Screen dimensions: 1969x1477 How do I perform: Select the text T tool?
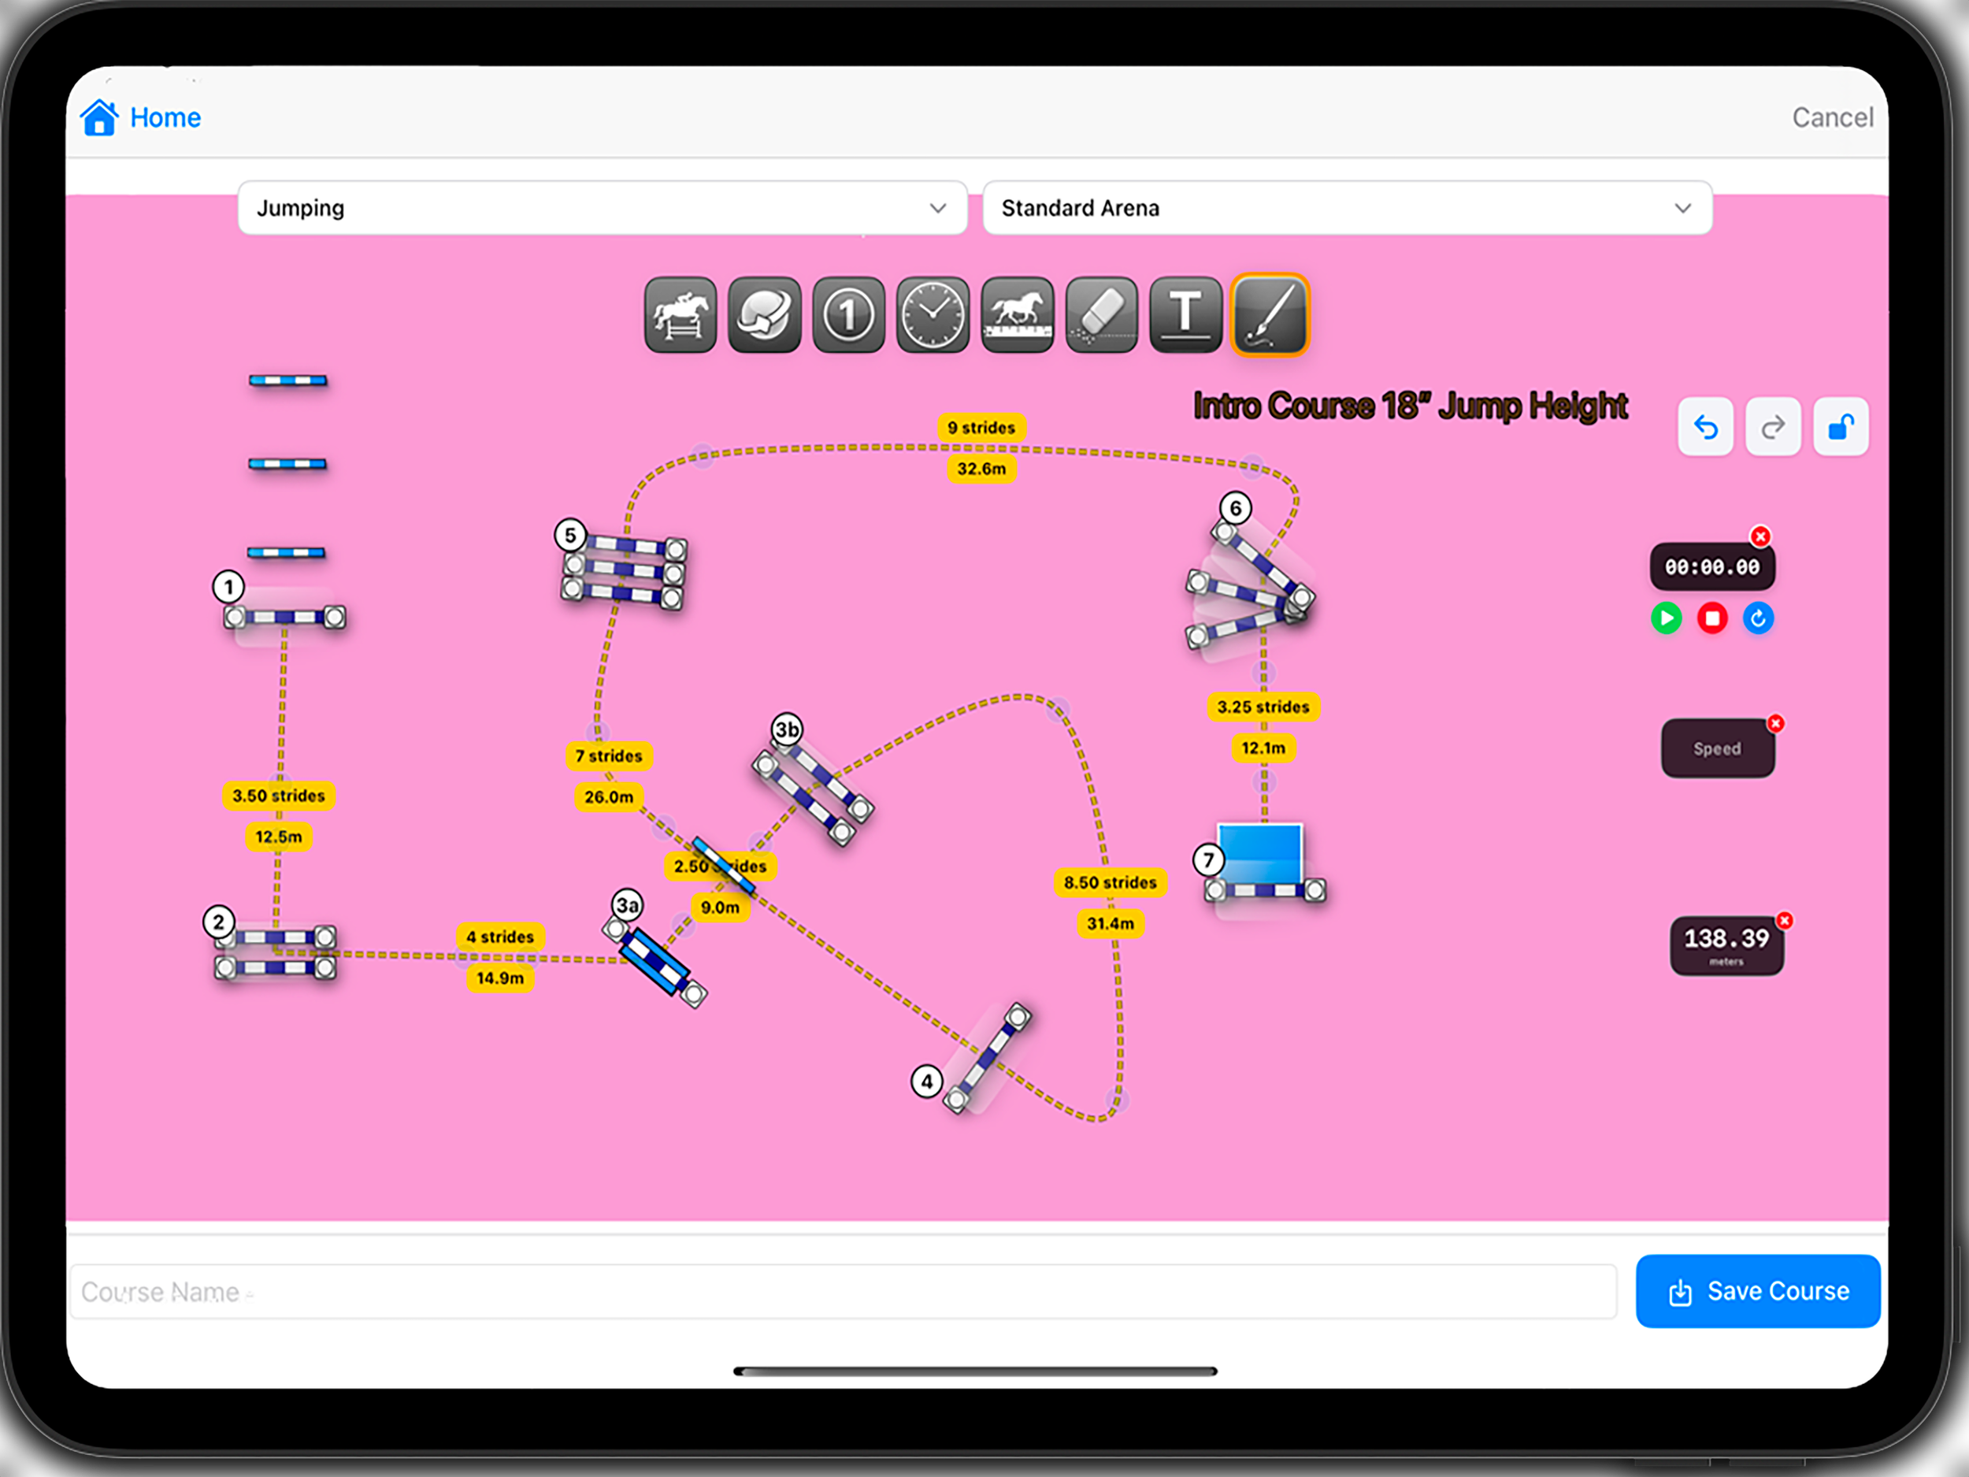coord(1185,315)
